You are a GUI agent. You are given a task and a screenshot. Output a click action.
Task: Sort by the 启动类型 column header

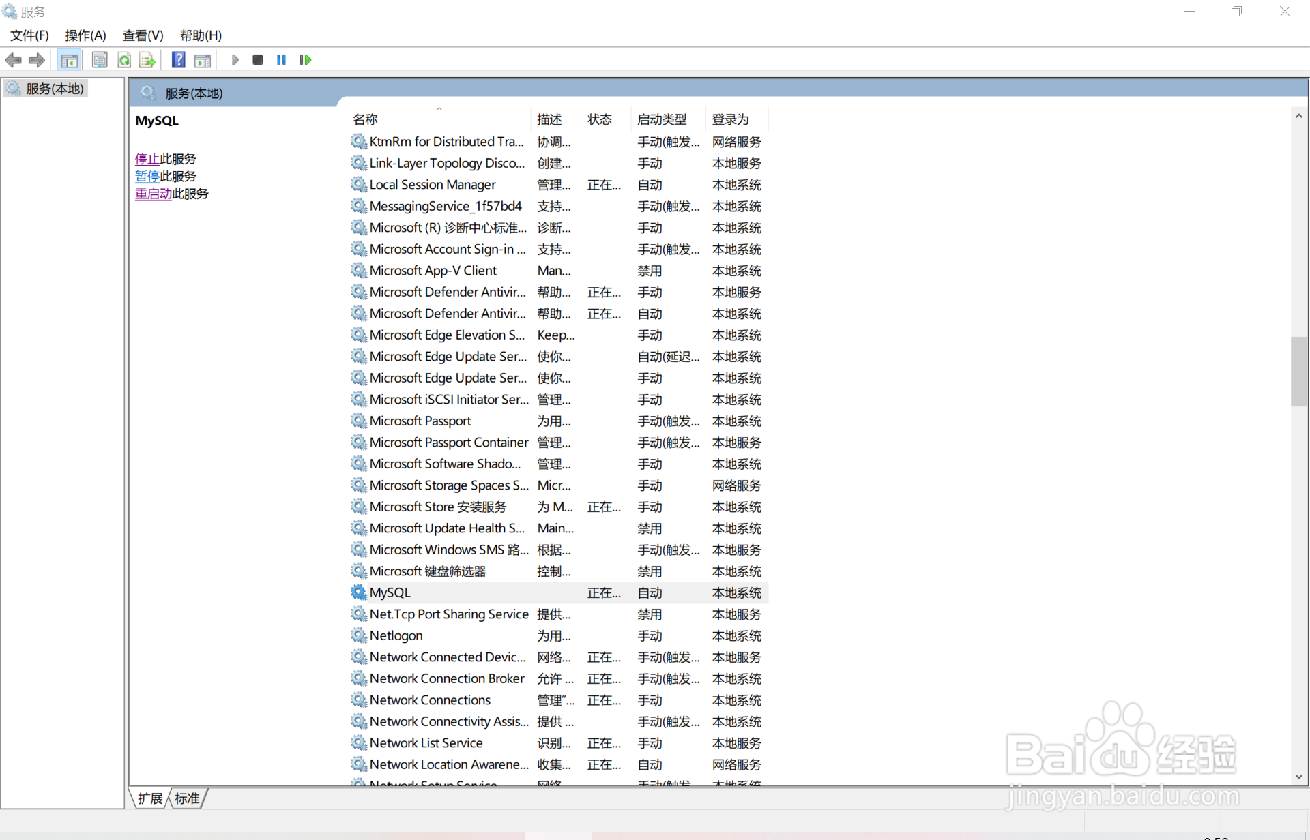(x=668, y=119)
